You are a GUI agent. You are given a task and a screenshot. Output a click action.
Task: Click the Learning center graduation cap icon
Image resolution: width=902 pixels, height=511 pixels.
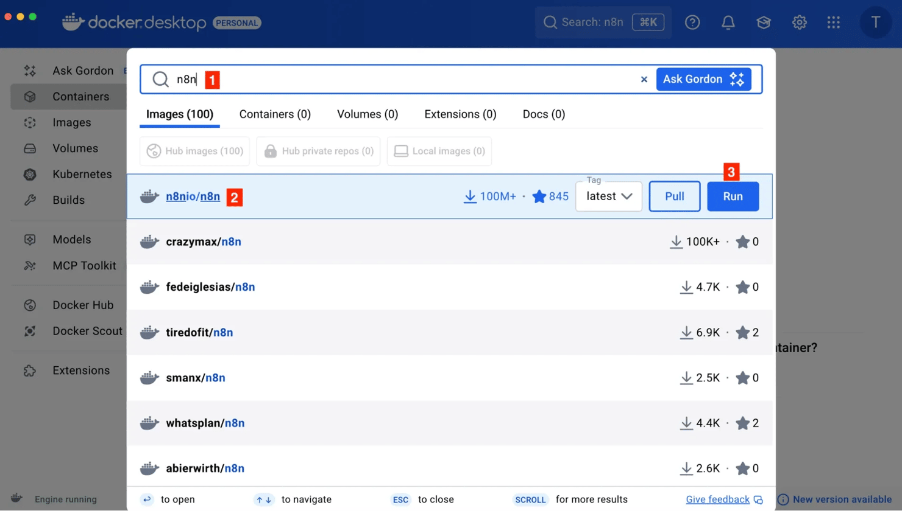click(763, 23)
